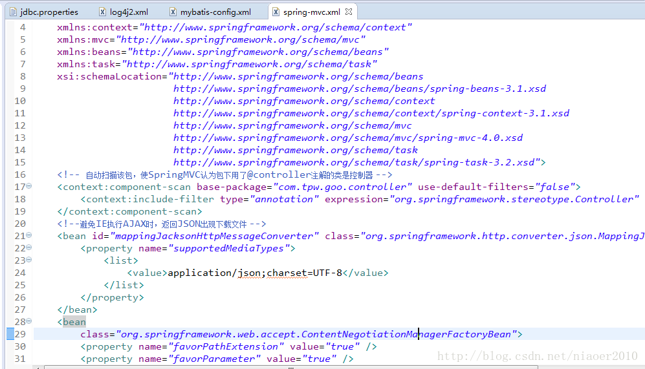This screenshot has height=369, width=645.
Task: Click the horizontal scrollbar below the editor
Action: click(x=291, y=367)
